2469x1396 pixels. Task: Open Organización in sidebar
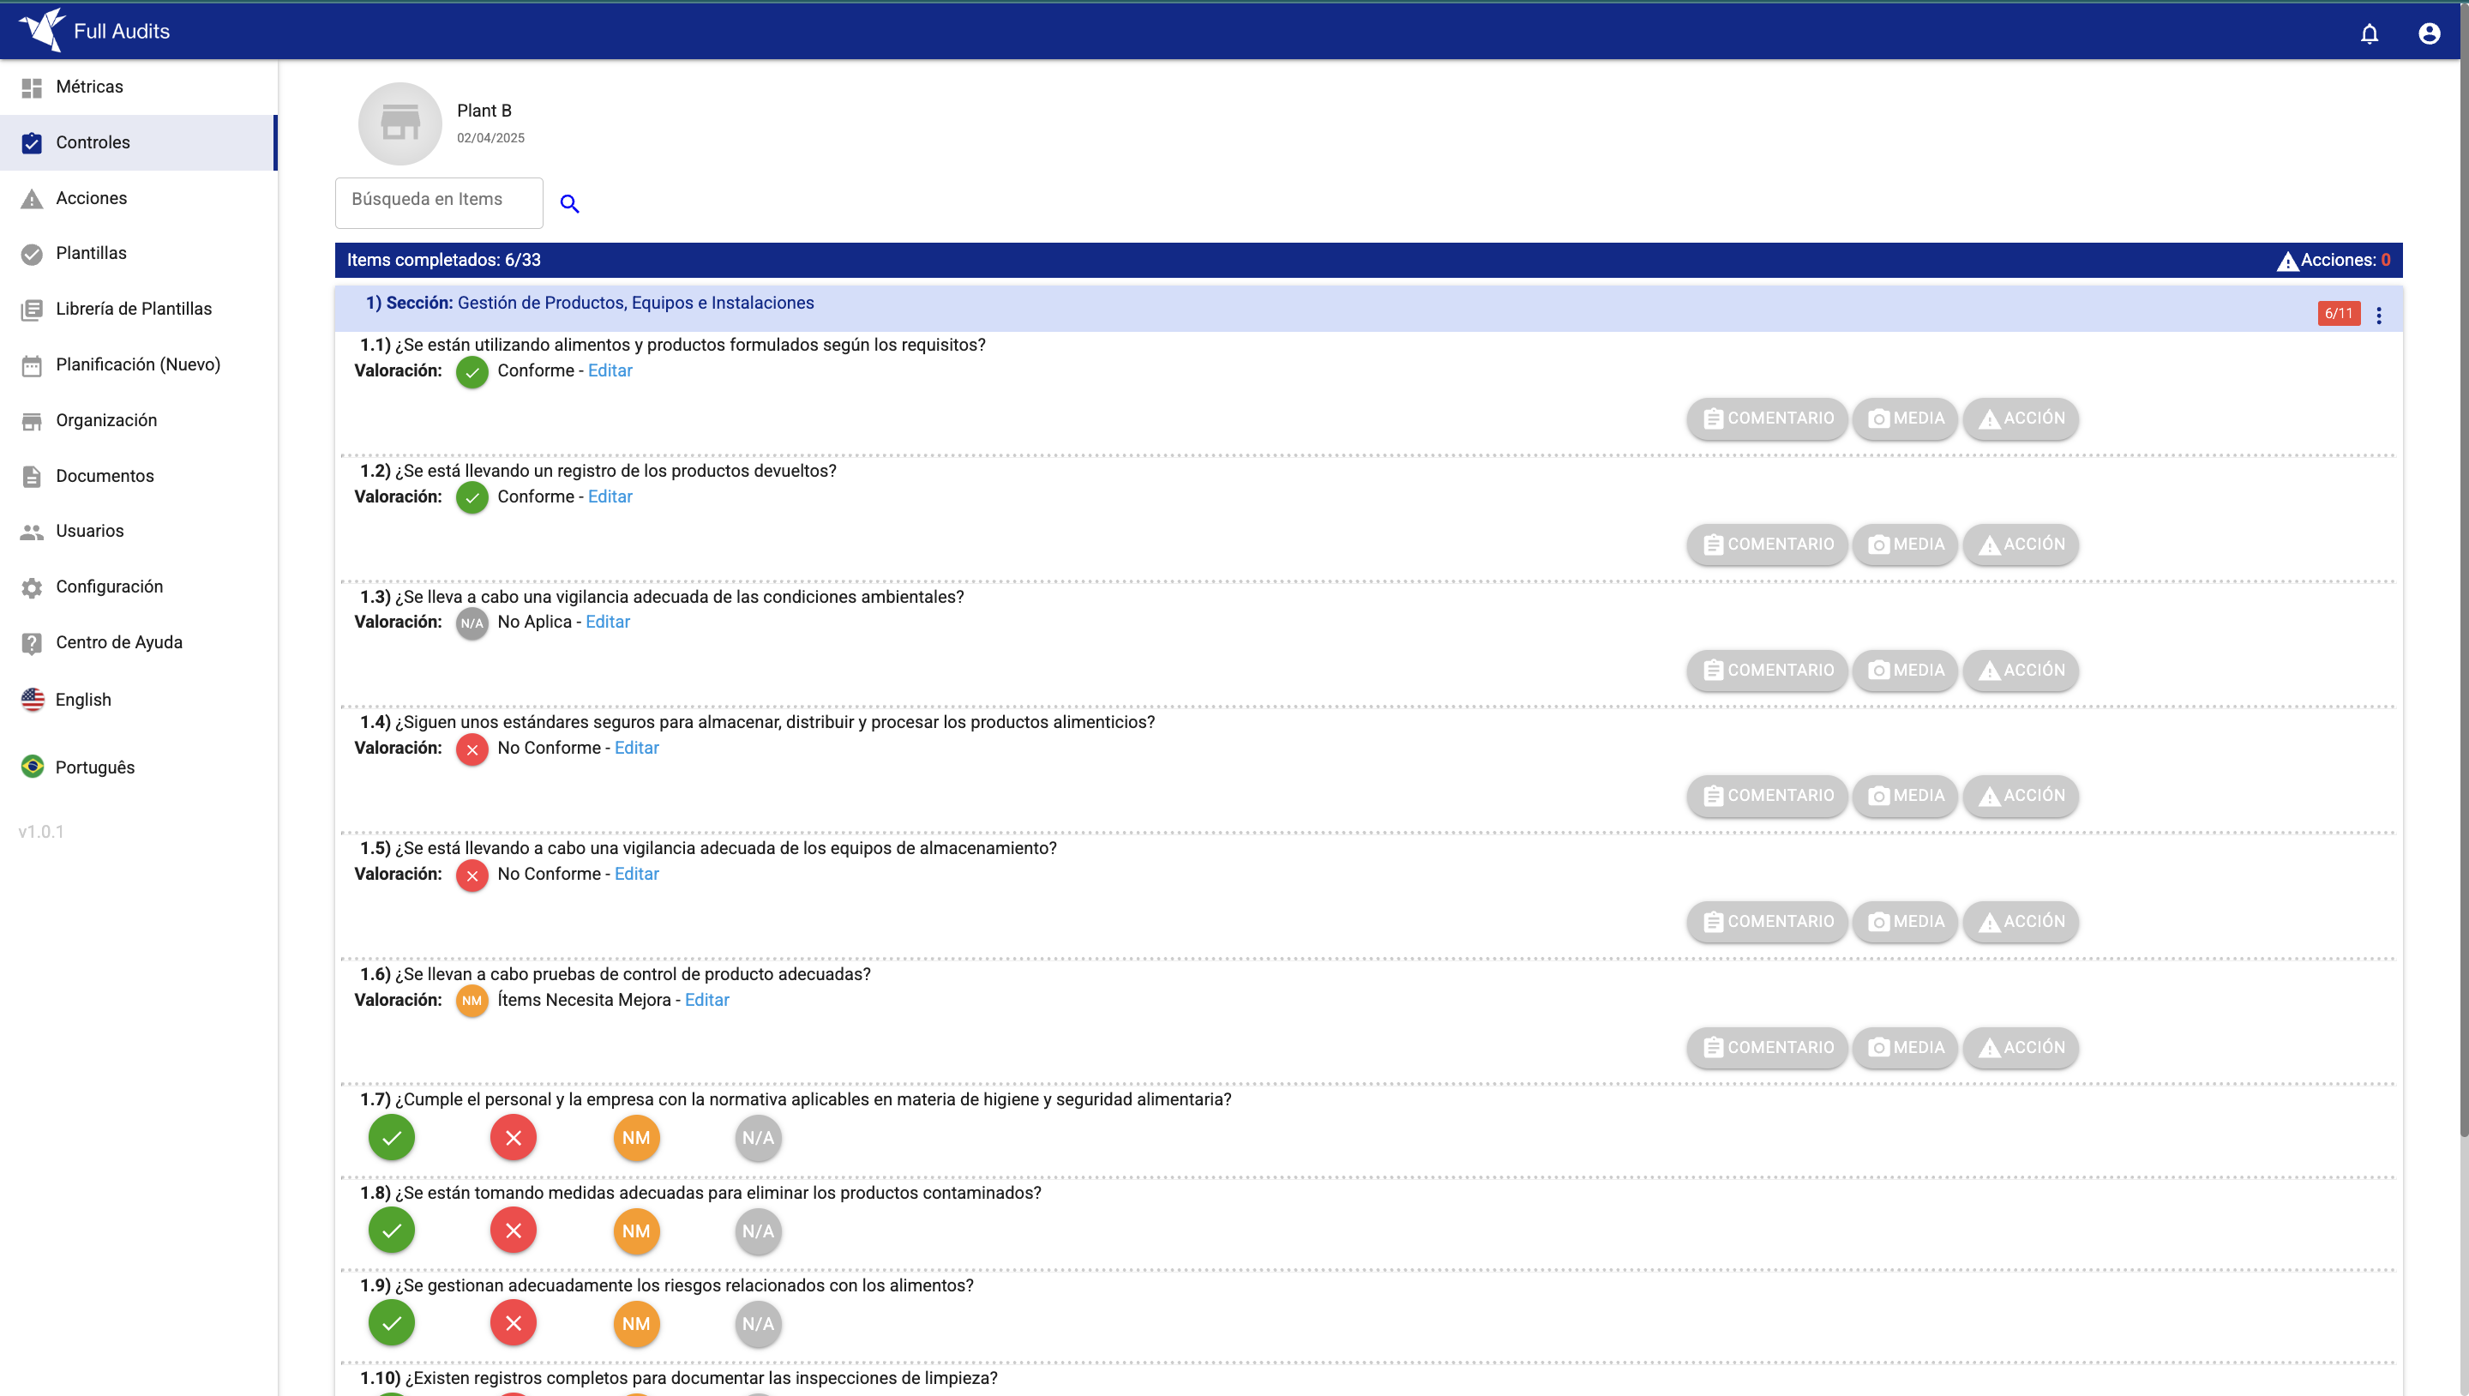[139, 420]
